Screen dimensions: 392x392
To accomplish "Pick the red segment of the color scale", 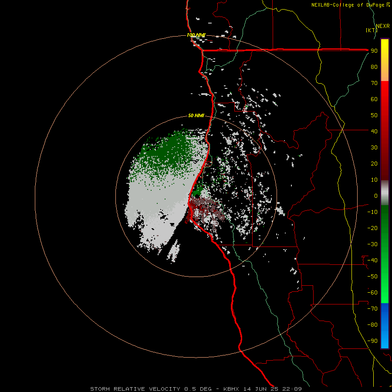I will [x=385, y=131].
